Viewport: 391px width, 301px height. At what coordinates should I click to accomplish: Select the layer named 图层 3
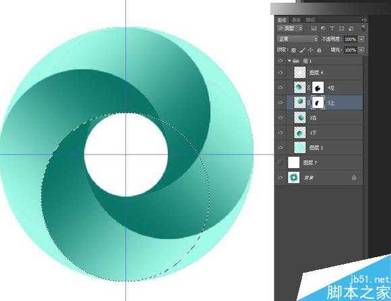316,148
